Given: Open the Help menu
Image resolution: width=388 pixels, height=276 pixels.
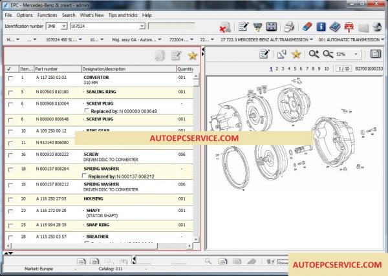Looking at the screenshot, I should coord(147,15).
